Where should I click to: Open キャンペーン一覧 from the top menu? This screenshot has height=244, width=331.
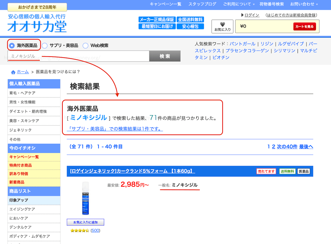[x=165, y=4]
